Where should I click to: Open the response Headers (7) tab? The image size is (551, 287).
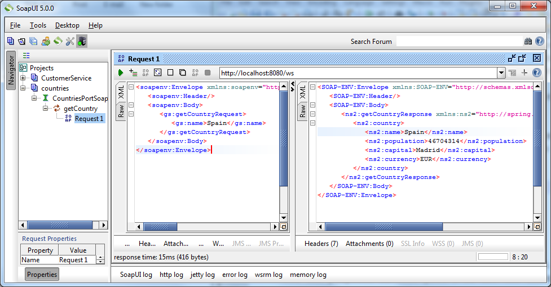[321, 244]
